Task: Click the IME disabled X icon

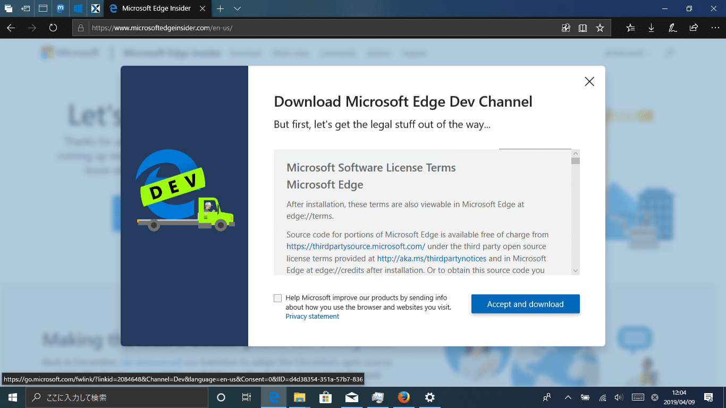Action: [x=655, y=397]
